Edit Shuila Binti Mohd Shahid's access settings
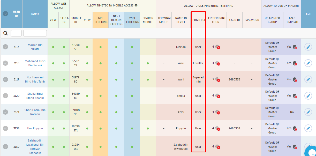Viewport: 316px width, 156px height. tap(308, 96)
